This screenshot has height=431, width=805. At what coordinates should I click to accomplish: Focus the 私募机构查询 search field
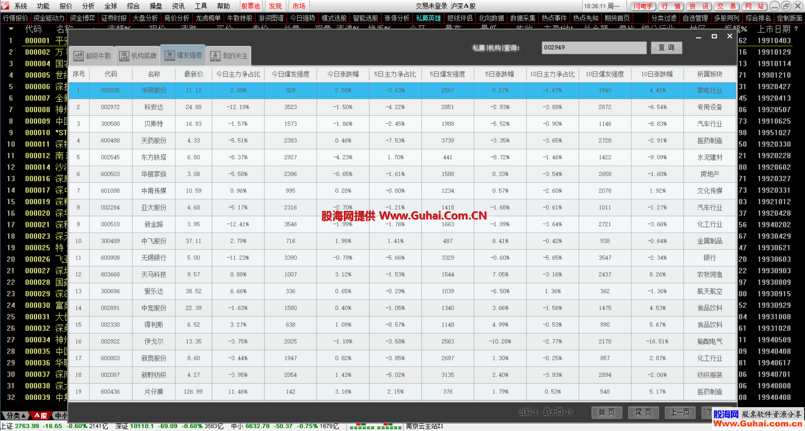(x=594, y=48)
